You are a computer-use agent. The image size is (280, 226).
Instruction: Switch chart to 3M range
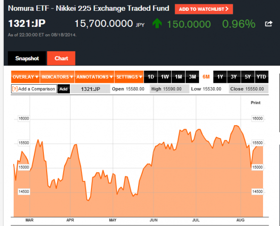coord(192,77)
